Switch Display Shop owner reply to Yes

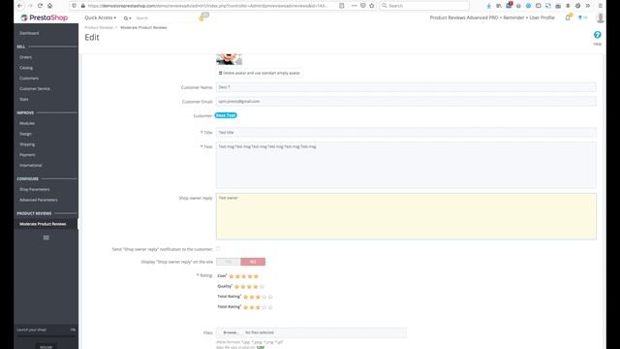(x=229, y=262)
